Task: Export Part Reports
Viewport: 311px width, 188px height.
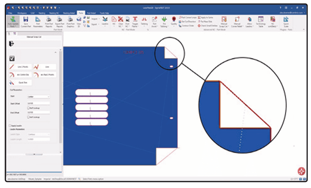Action: coord(60,22)
